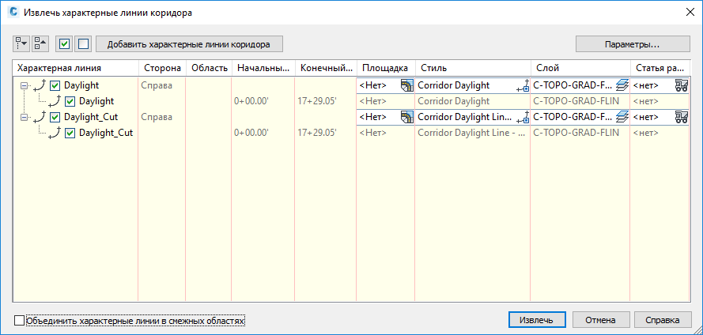The width and height of the screenshot is (703, 335).
Task: Select all feature lines check icon
Action: (64, 44)
